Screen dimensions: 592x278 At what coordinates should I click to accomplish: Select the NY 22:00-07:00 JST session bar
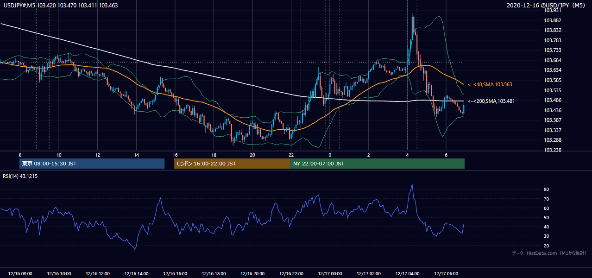[x=378, y=164]
